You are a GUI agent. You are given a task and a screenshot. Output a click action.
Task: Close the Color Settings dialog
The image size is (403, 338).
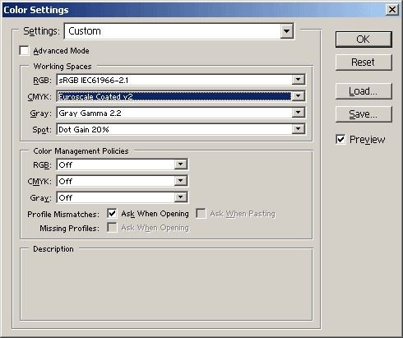(392, 10)
